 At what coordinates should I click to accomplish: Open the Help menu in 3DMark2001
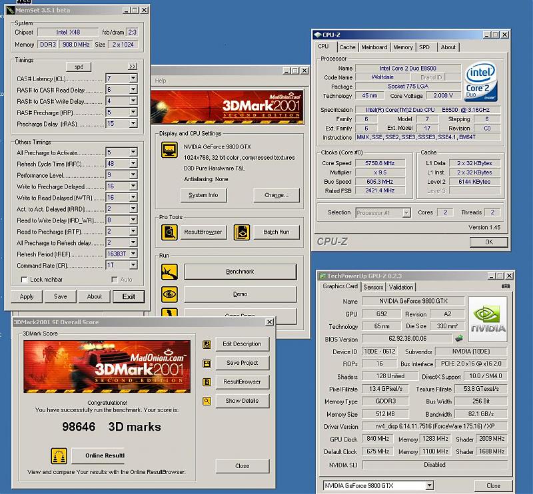161,81
